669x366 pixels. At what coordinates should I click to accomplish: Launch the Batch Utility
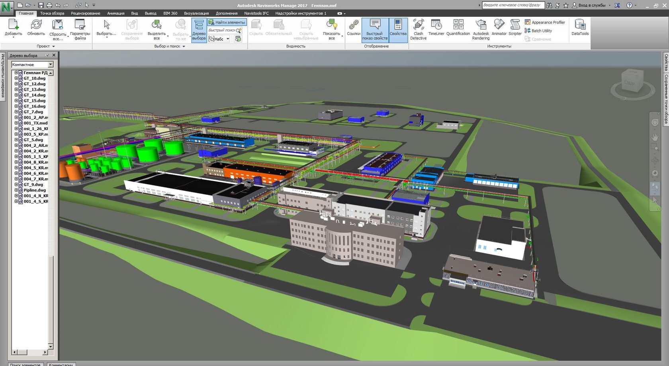pos(538,31)
